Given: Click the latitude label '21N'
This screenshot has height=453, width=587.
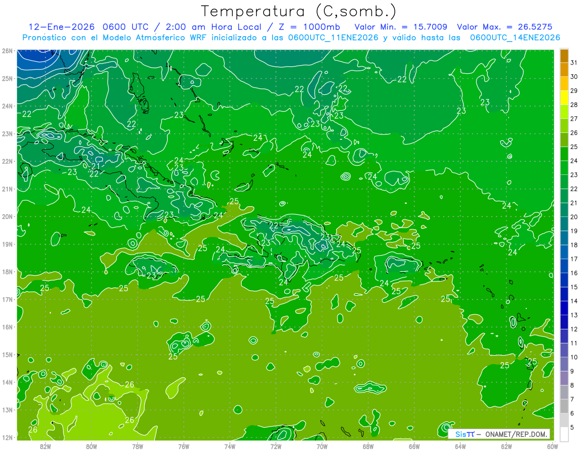Looking at the screenshot, I should [7, 189].
